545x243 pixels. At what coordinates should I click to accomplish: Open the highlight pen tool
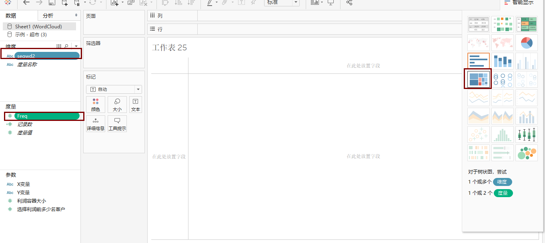[x=210, y=2]
